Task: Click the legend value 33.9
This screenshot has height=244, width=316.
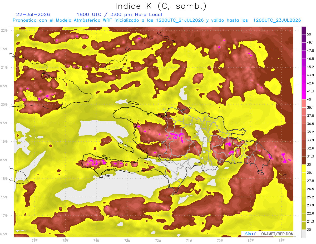Action: (x=310, y=140)
